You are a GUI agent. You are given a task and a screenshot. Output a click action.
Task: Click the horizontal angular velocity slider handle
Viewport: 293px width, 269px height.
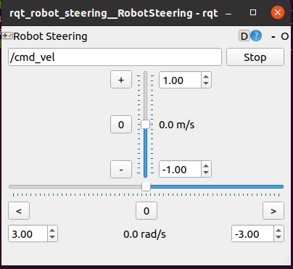coord(146,186)
